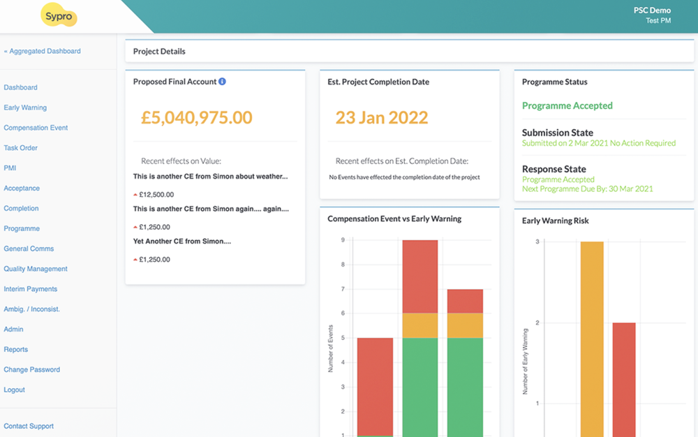Image resolution: width=698 pixels, height=437 pixels.
Task: Open the Ambig. / Inconsist. page
Action: pos(33,309)
